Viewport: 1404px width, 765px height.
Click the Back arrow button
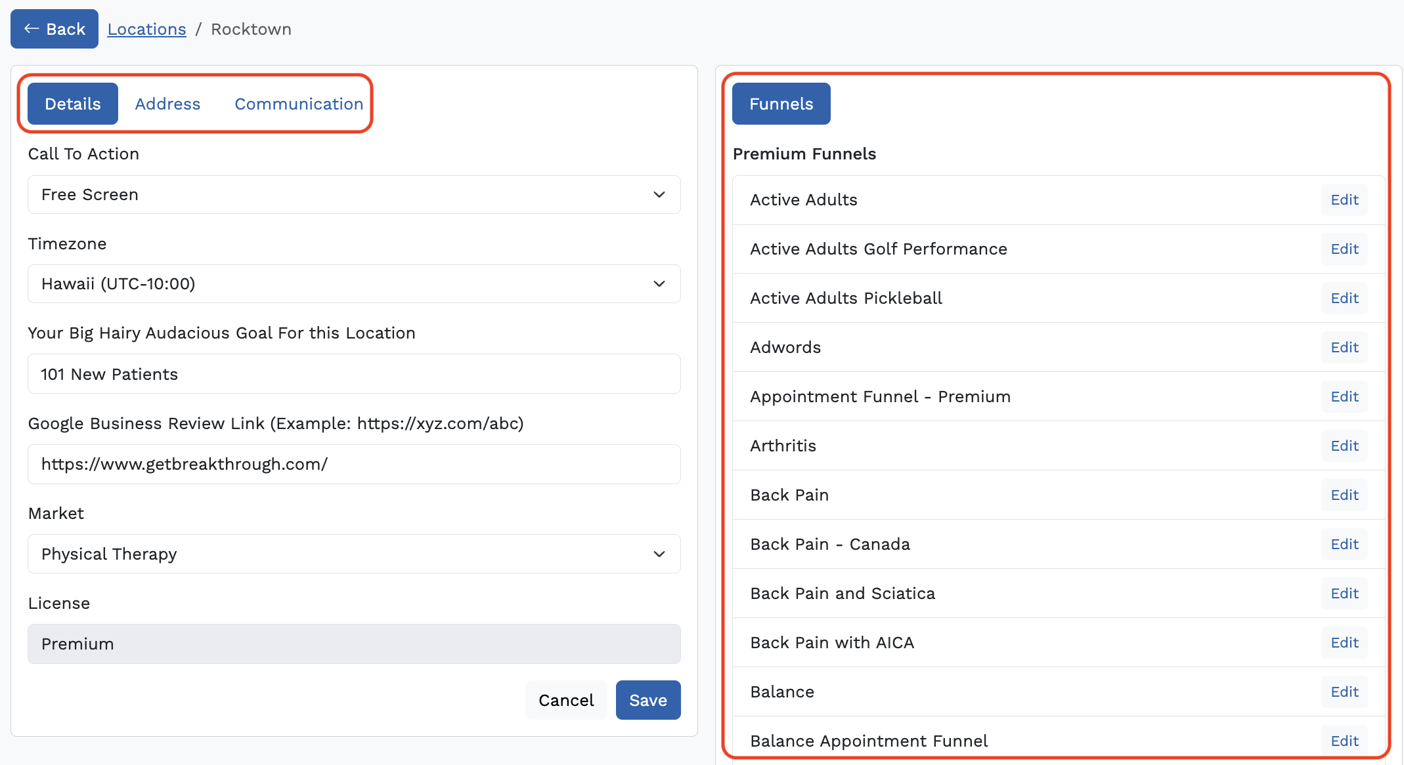click(x=55, y=29)
